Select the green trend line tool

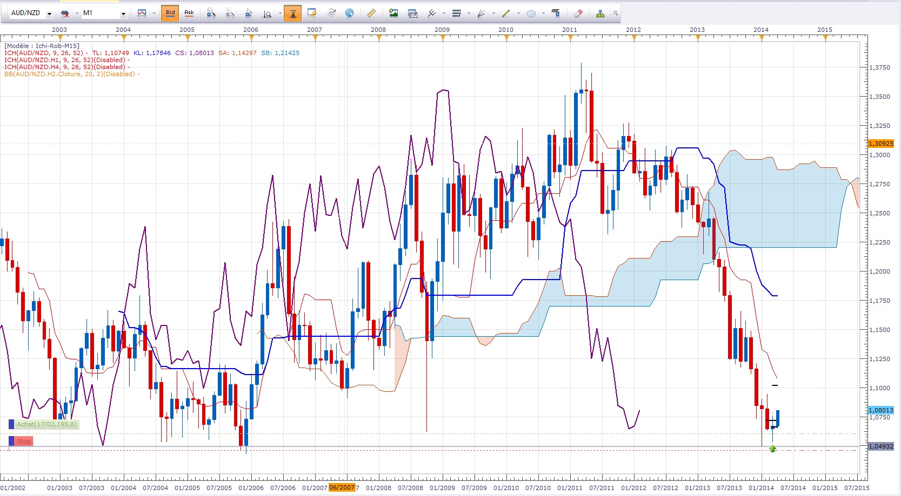click(x=506, y=13)
